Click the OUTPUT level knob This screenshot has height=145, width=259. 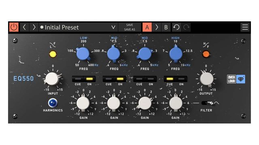pos(206,79)
